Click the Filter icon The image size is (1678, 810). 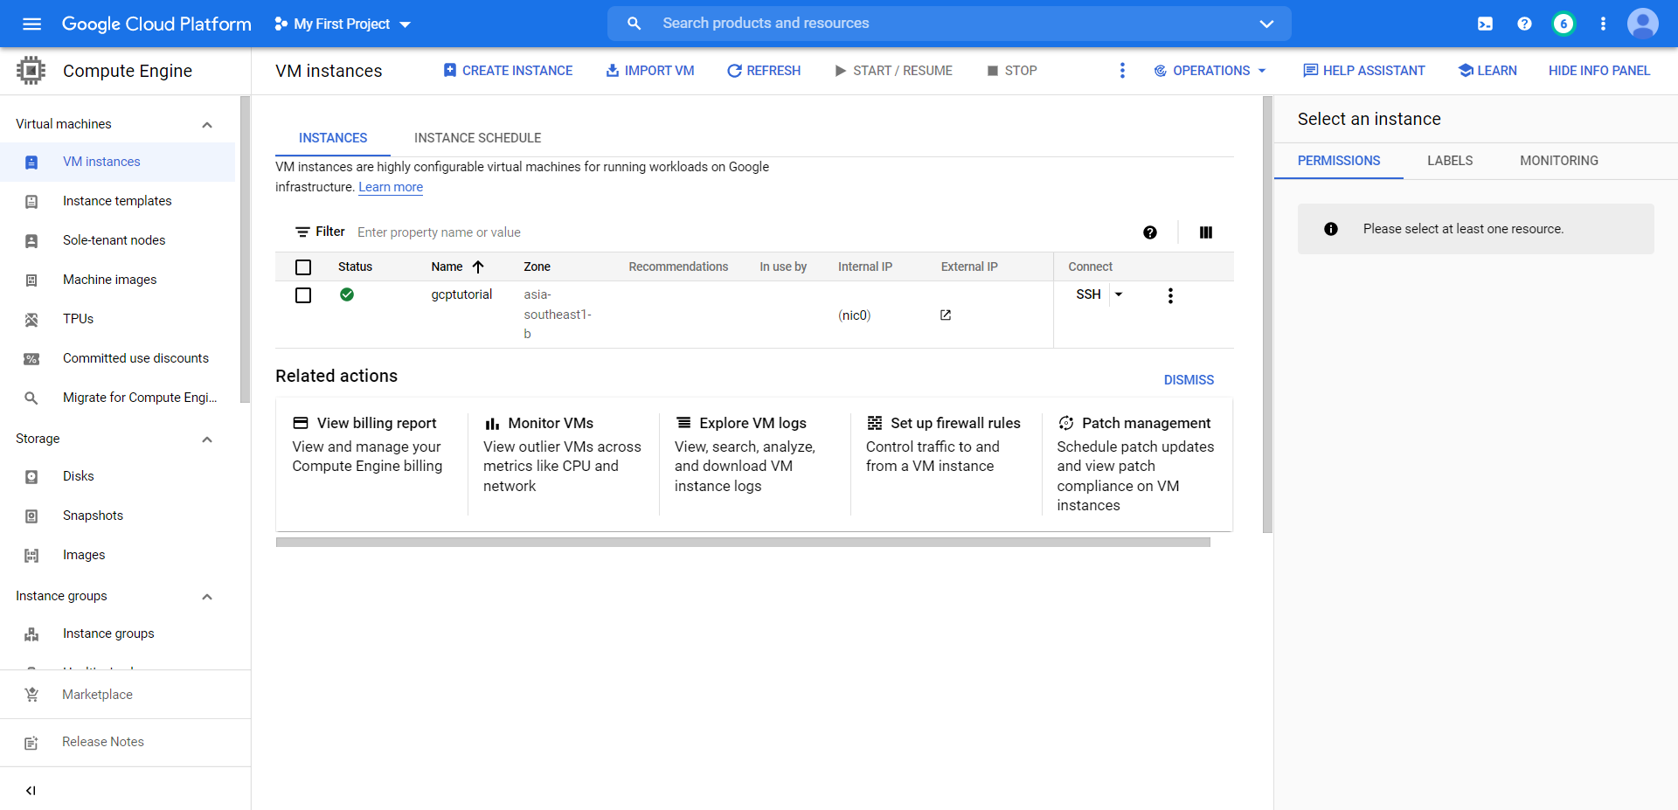pos(302,232)
